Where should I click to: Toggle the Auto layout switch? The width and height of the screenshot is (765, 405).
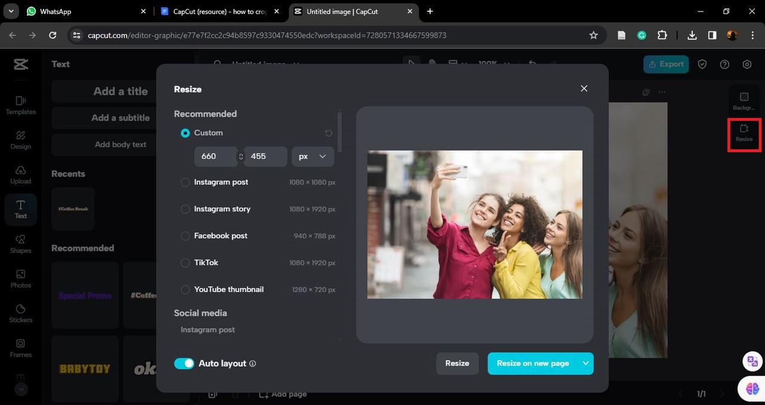click(x=184, y=363)
